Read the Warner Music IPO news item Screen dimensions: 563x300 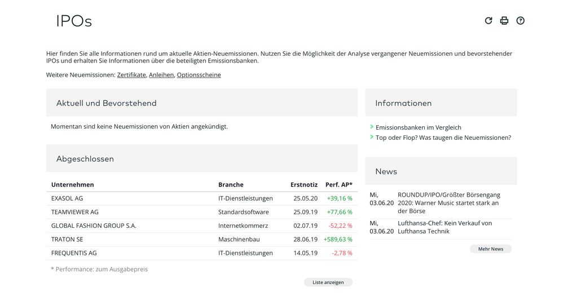click(x=448, y=202)
